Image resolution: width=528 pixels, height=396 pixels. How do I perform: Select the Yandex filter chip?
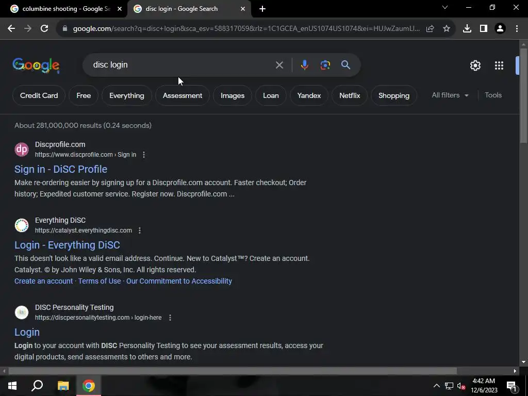pyautogui.click(x=309, y=95)
